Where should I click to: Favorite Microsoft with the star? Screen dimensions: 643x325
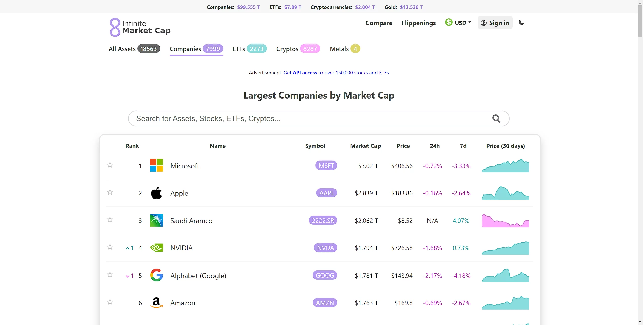click(110, 165)
